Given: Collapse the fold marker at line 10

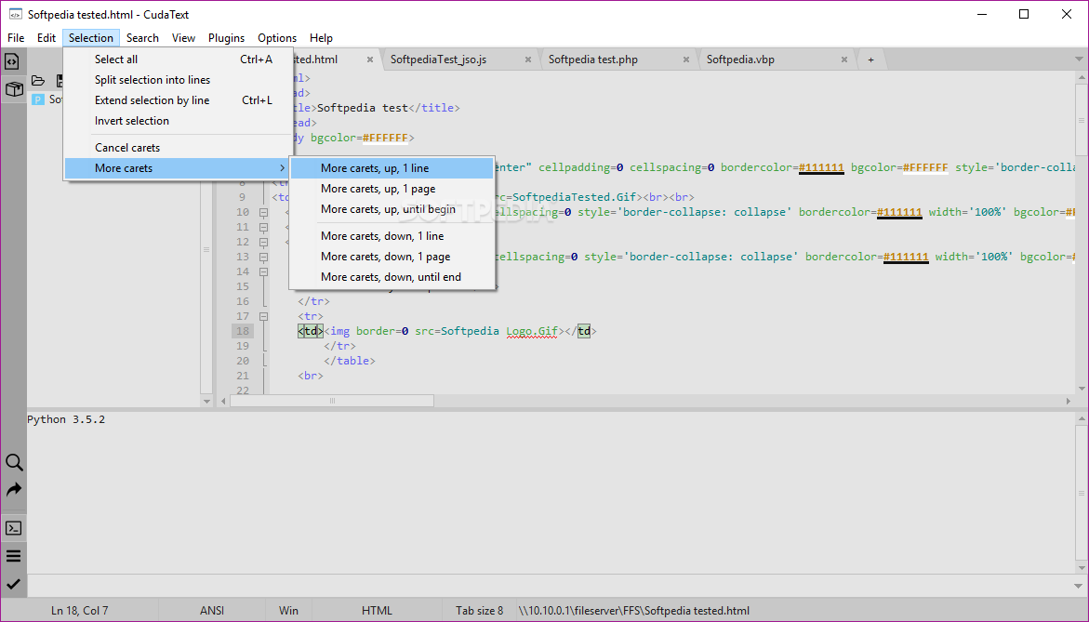Looking at the screenshot, I should [x=263, y=212].
